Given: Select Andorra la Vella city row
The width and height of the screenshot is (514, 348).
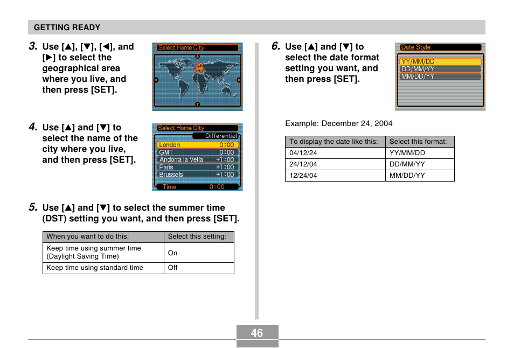Looking at the screenshot, I should click(x=197, y=159).
